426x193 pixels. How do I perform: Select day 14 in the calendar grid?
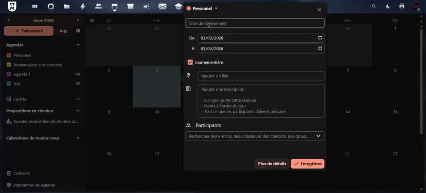tap(347, 112)
